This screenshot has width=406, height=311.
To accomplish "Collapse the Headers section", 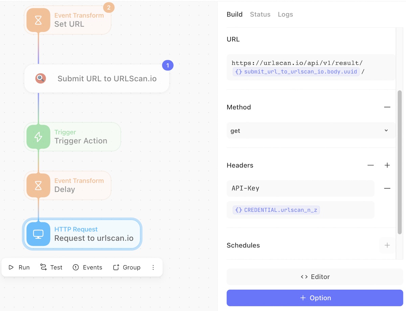I will pos(371,165).
